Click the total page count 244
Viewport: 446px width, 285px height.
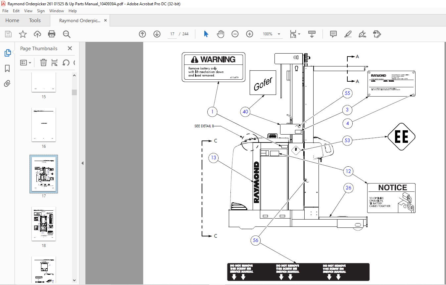coord(185,34)
